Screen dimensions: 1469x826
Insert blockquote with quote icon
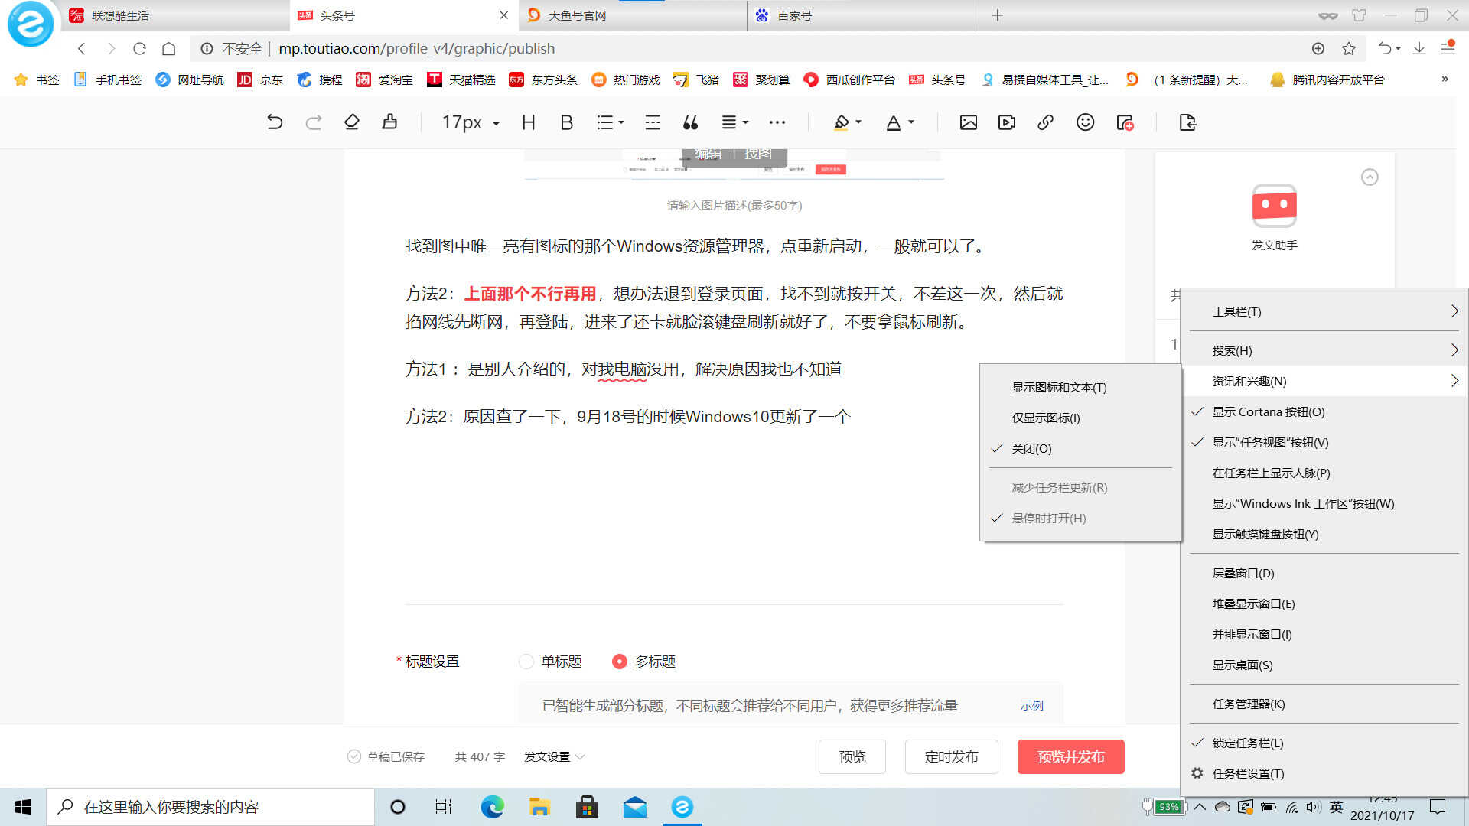pyautogui.click(x=690, y=122)
